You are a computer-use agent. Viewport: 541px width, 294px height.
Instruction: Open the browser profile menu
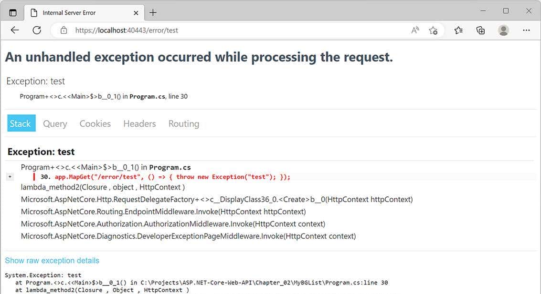pyautogui.click(x=503, y=30)
